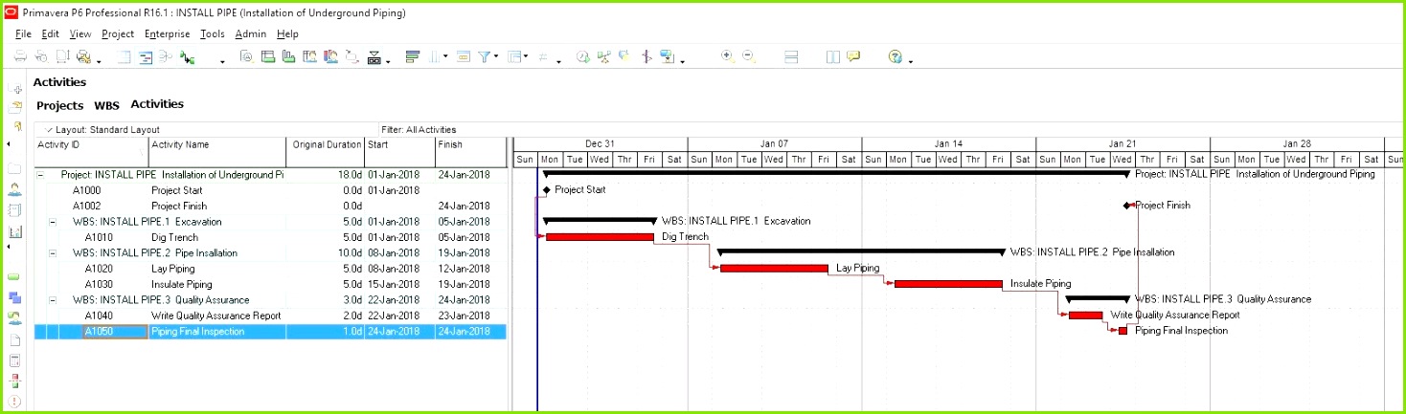Screen dimensions: 1406x414
Task: Switch to the Projects tab
Action: (x=59, y=105)
